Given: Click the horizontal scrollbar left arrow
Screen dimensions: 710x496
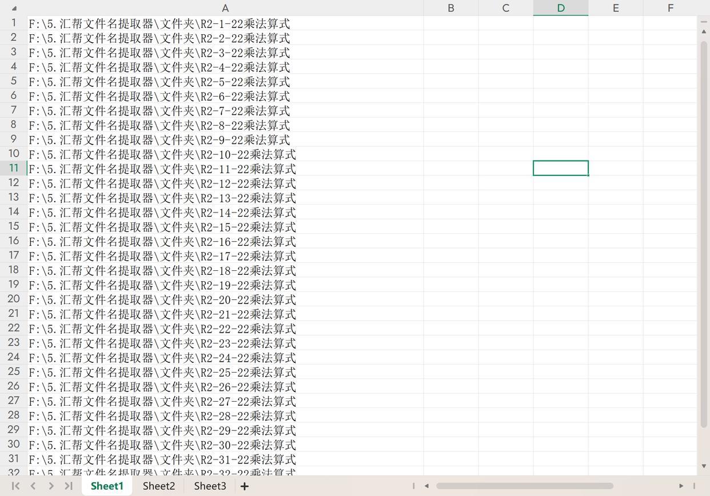Looking at the screenshot, I should (426, 486).
